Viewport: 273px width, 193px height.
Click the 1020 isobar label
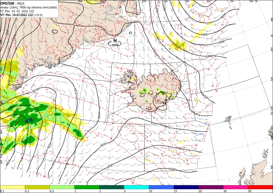click(x=172, y=169)
